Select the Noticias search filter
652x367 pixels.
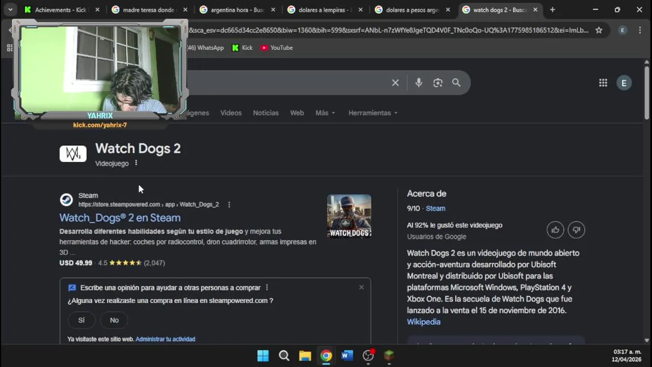pos(266,113)
